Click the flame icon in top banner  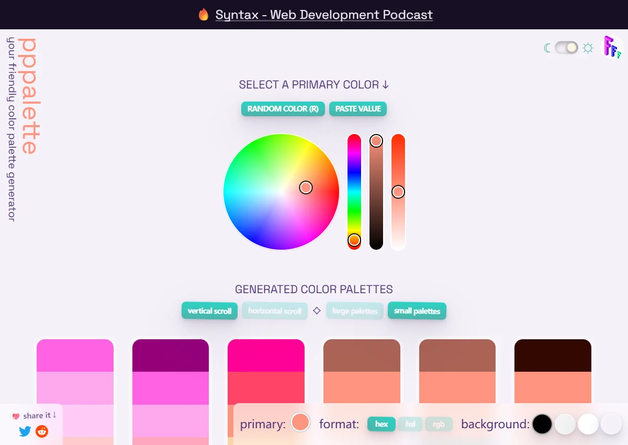tap(204, 15)
